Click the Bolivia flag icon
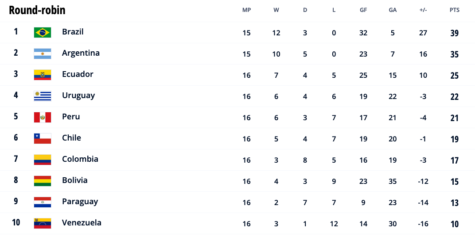This screenshot has height=240, width=475. (x=43, y=181)
